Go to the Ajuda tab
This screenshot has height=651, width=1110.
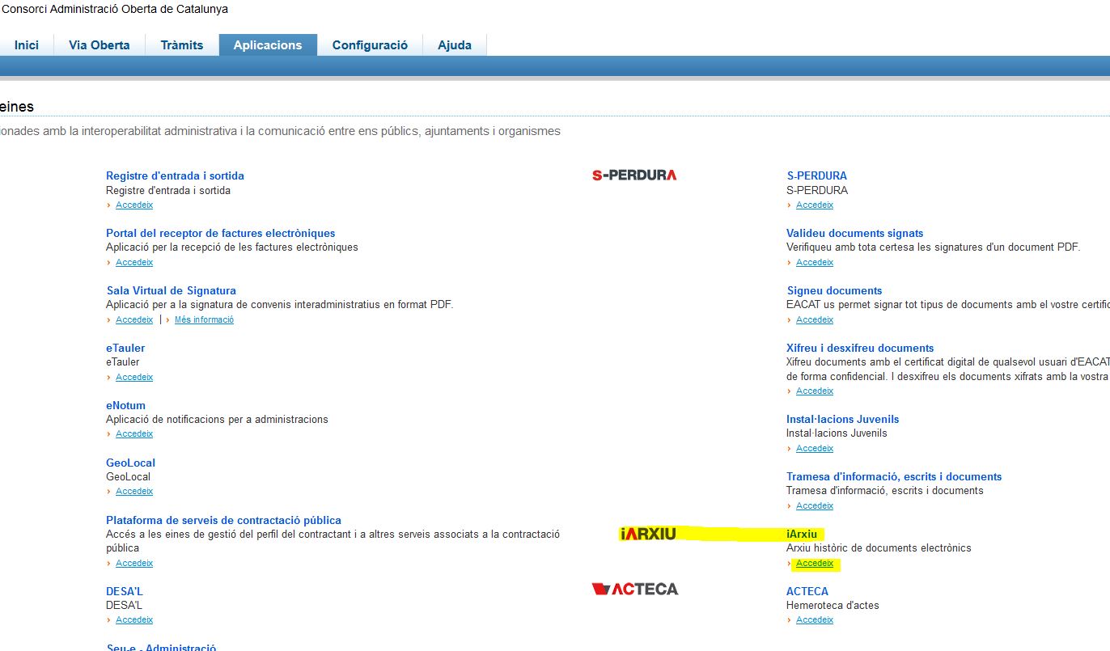(455, 45)
